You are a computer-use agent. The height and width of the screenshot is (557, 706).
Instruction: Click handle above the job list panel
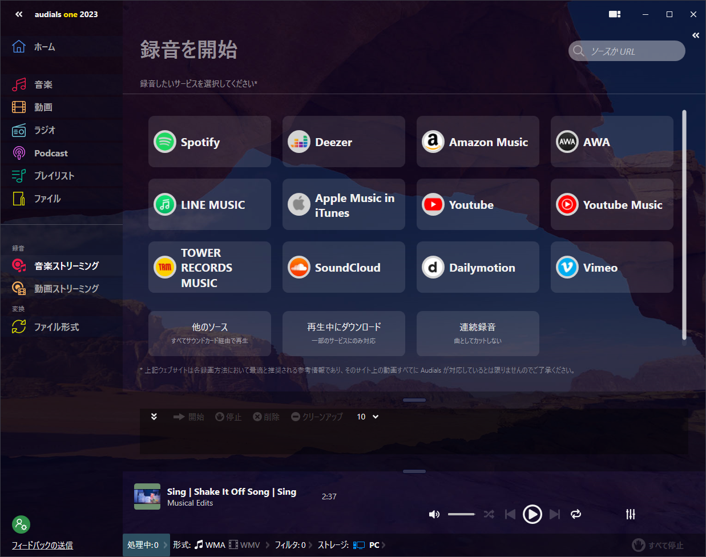[x=414, y=400]
